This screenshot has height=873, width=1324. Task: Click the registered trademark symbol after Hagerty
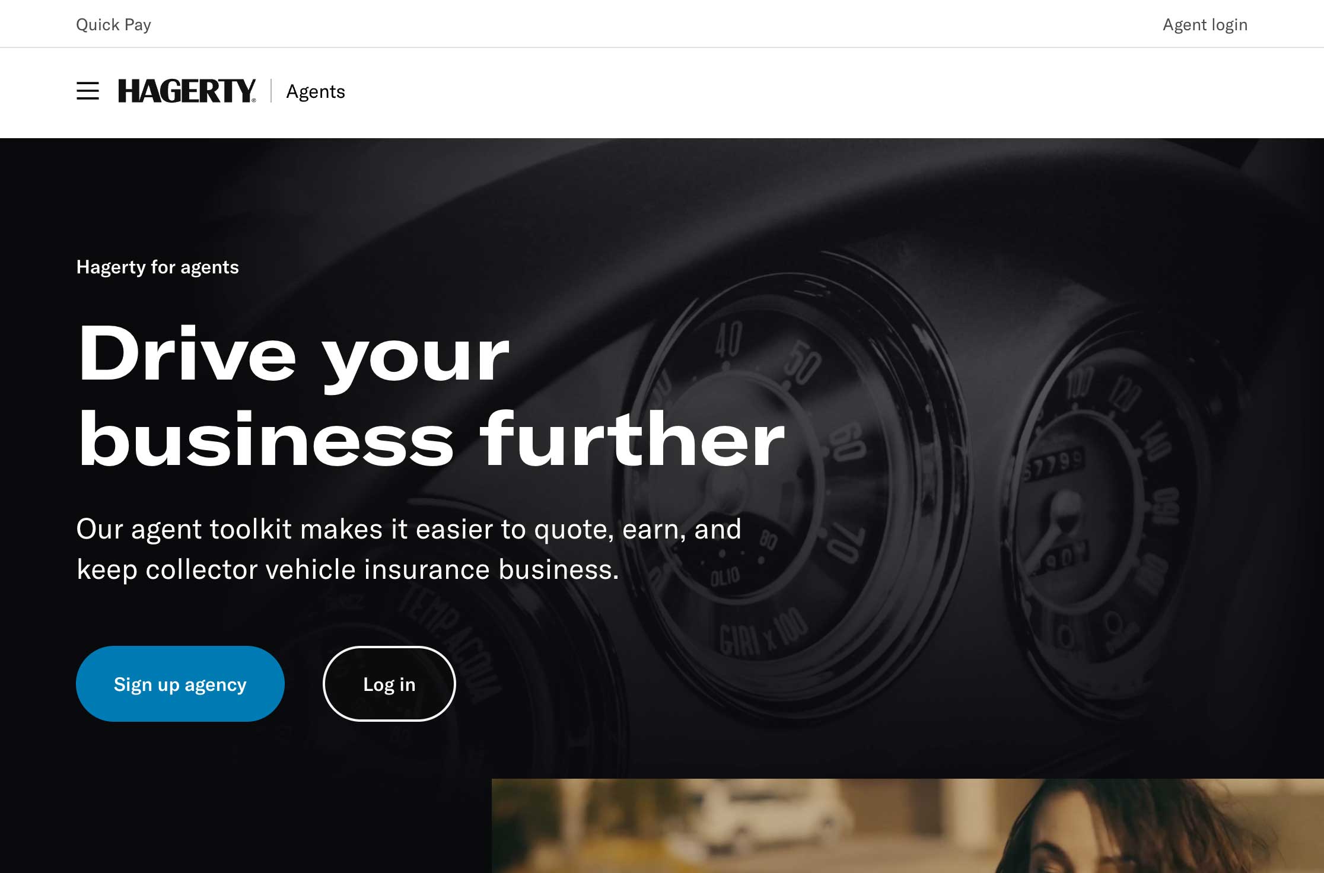tap(254, 100)
